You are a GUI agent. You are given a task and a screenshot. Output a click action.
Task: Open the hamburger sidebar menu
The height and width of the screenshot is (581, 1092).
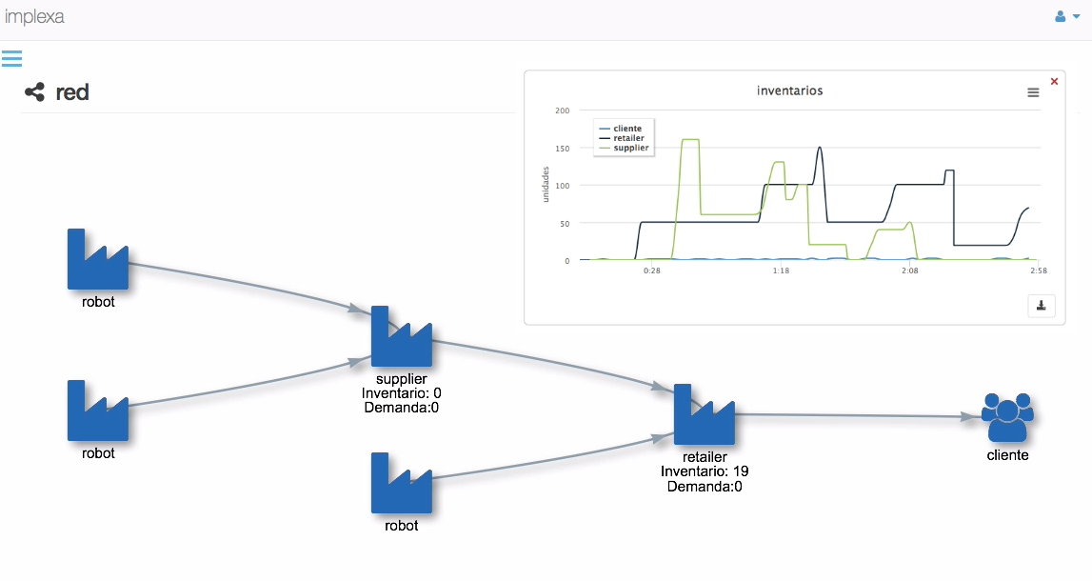(11, 59)
